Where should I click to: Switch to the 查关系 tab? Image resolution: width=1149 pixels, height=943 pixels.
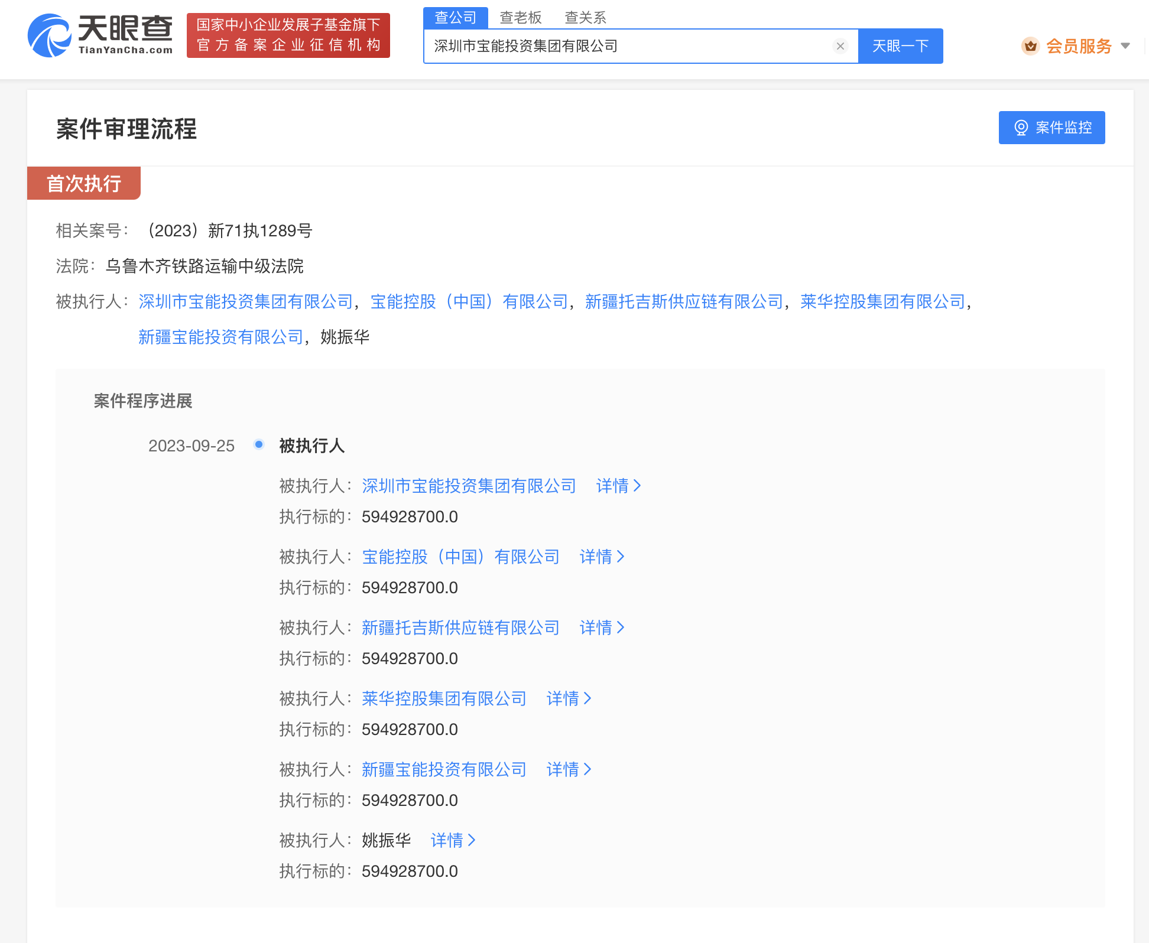tap(585, 18)
